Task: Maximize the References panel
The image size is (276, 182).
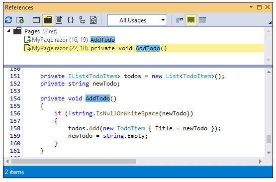Action: coord(259,7)
